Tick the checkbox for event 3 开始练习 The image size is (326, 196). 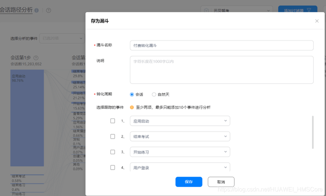[x=113, y=152]
